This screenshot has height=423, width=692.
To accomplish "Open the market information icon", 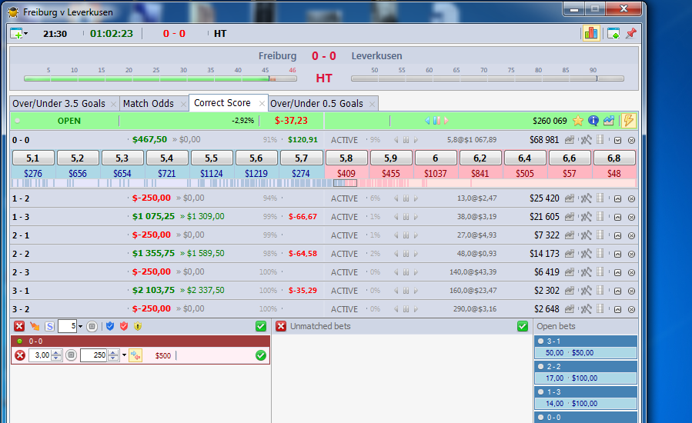I will click(593, 121).
